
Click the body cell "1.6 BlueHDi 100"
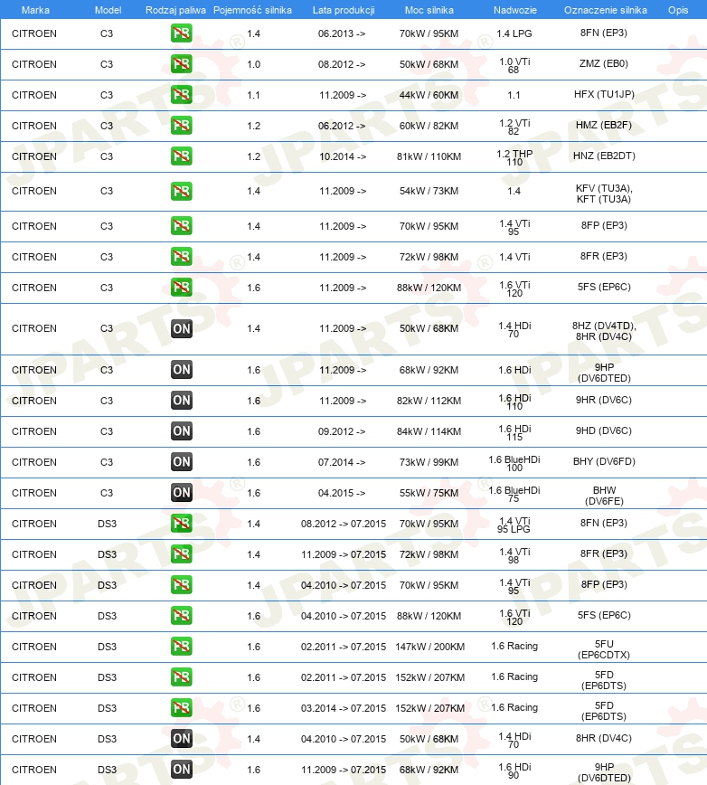pyautogui.click(x=514, y=463)
